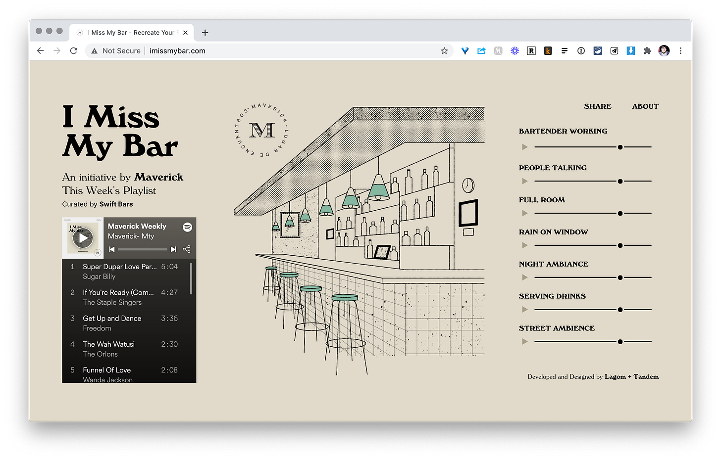Play the Serving Drinks sound
This screenshot has width=721, height=460.
[525, 310]
